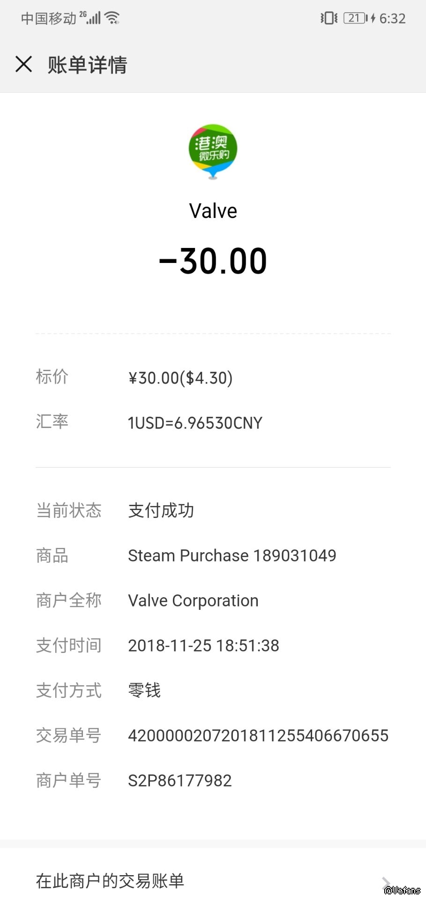Tap the Valve Corporation full merchant name

[193, 600]
